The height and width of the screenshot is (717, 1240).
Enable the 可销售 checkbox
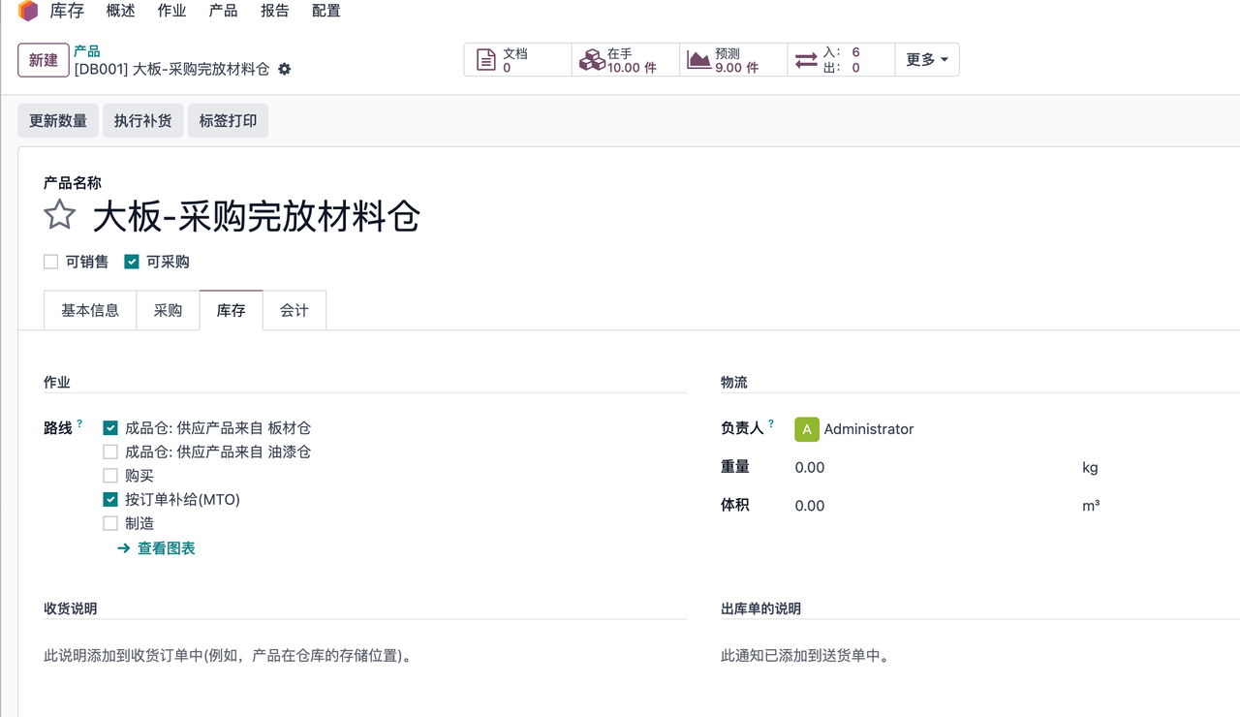[x=51, y=262]
